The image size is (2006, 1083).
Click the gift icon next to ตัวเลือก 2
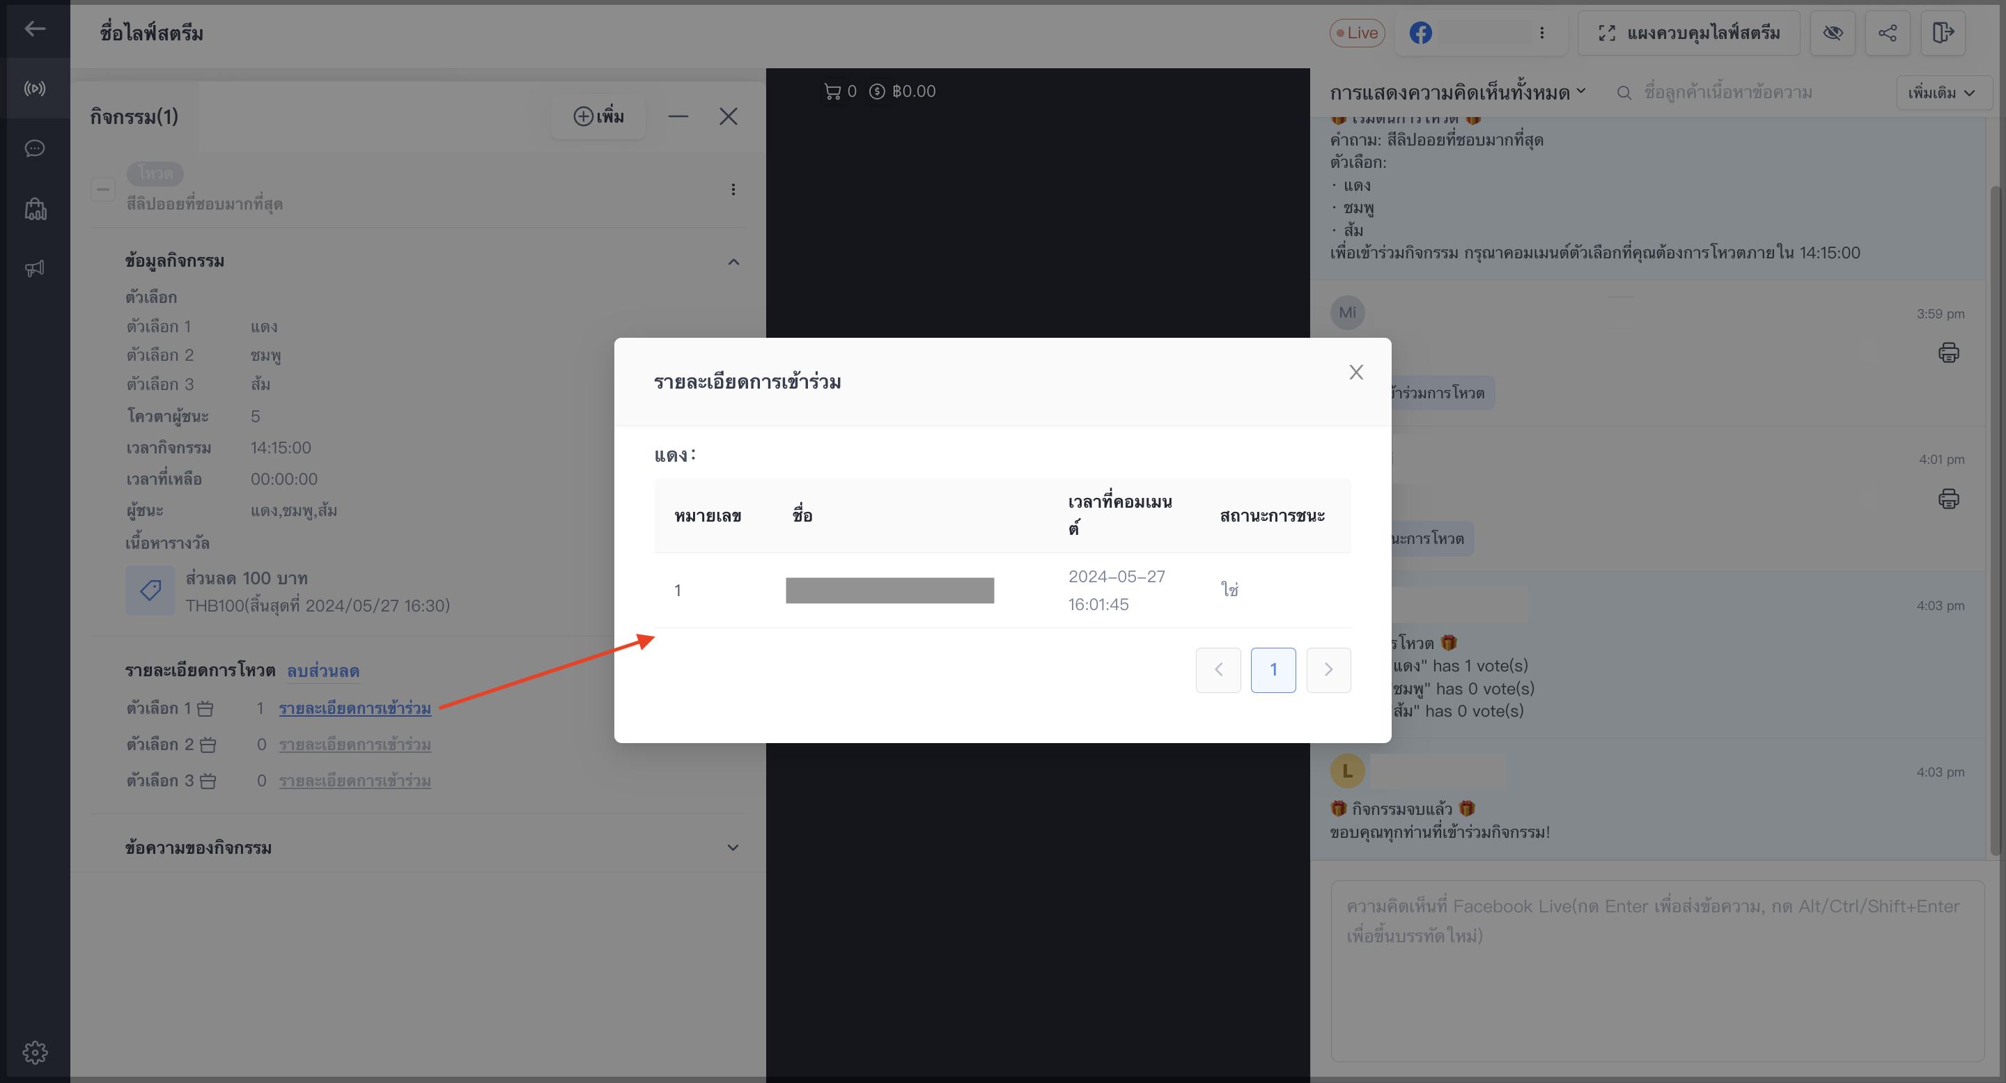pos(208,745)
